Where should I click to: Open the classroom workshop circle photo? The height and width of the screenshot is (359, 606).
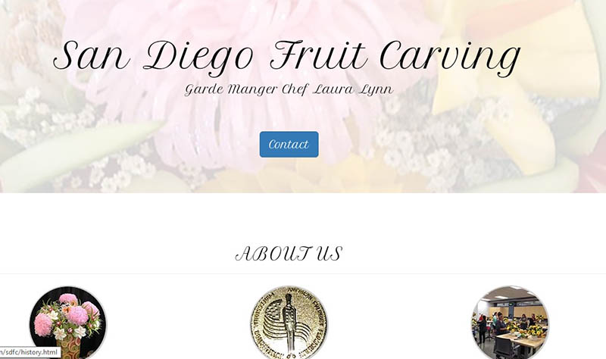pos(510,323)
